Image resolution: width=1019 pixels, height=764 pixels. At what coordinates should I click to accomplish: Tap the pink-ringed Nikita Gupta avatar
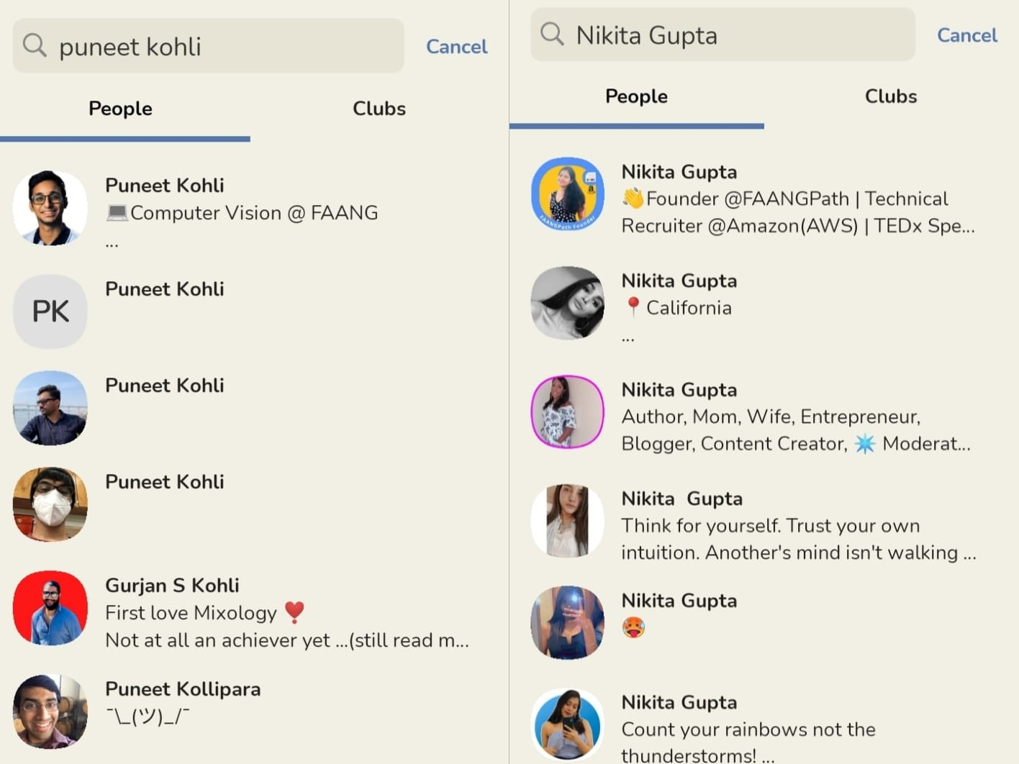[568, 411]
